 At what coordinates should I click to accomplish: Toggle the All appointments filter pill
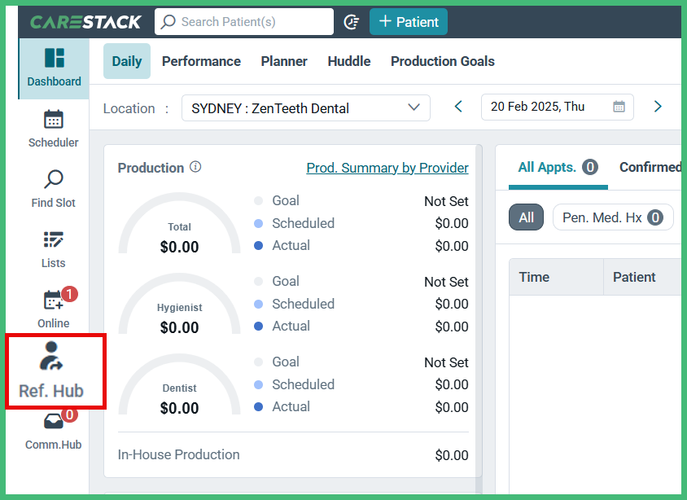pyautogui.click(x=526, y=217)
